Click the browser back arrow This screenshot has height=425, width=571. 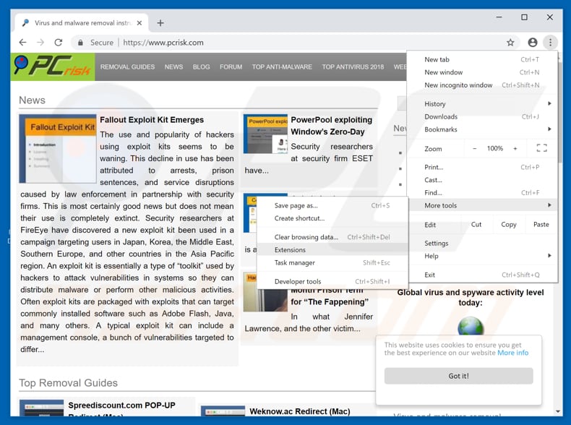click(23, 42)
